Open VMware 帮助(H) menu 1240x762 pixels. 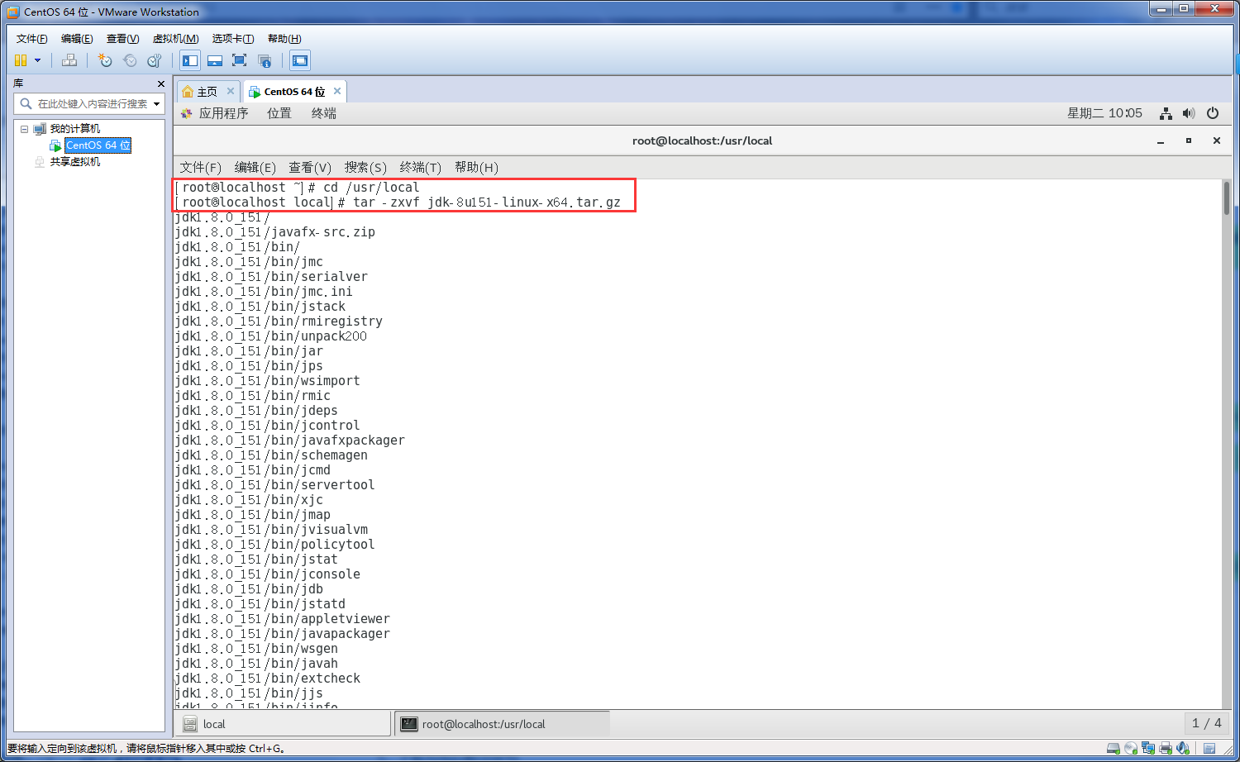(x=284, y=39)
